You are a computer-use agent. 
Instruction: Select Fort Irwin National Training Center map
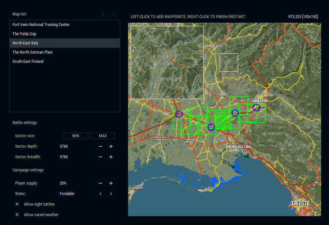pos(41,25)
